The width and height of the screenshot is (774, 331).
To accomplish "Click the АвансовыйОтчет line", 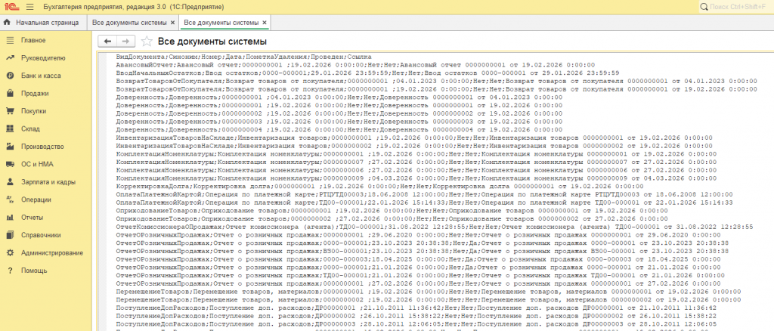I will click(x=355, y=65).
